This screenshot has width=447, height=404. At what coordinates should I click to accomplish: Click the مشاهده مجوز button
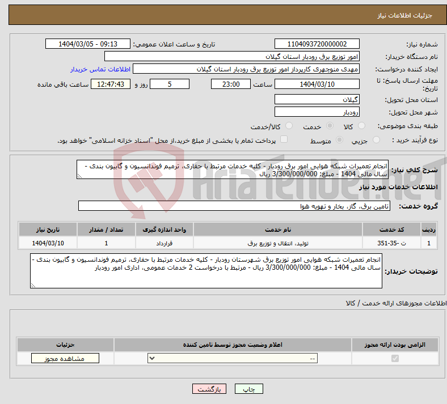65,359
